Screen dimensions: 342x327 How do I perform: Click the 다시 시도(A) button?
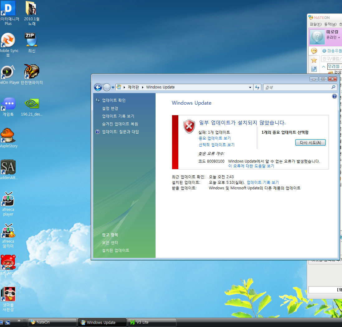pyautogui.click(x=311, y=142)
